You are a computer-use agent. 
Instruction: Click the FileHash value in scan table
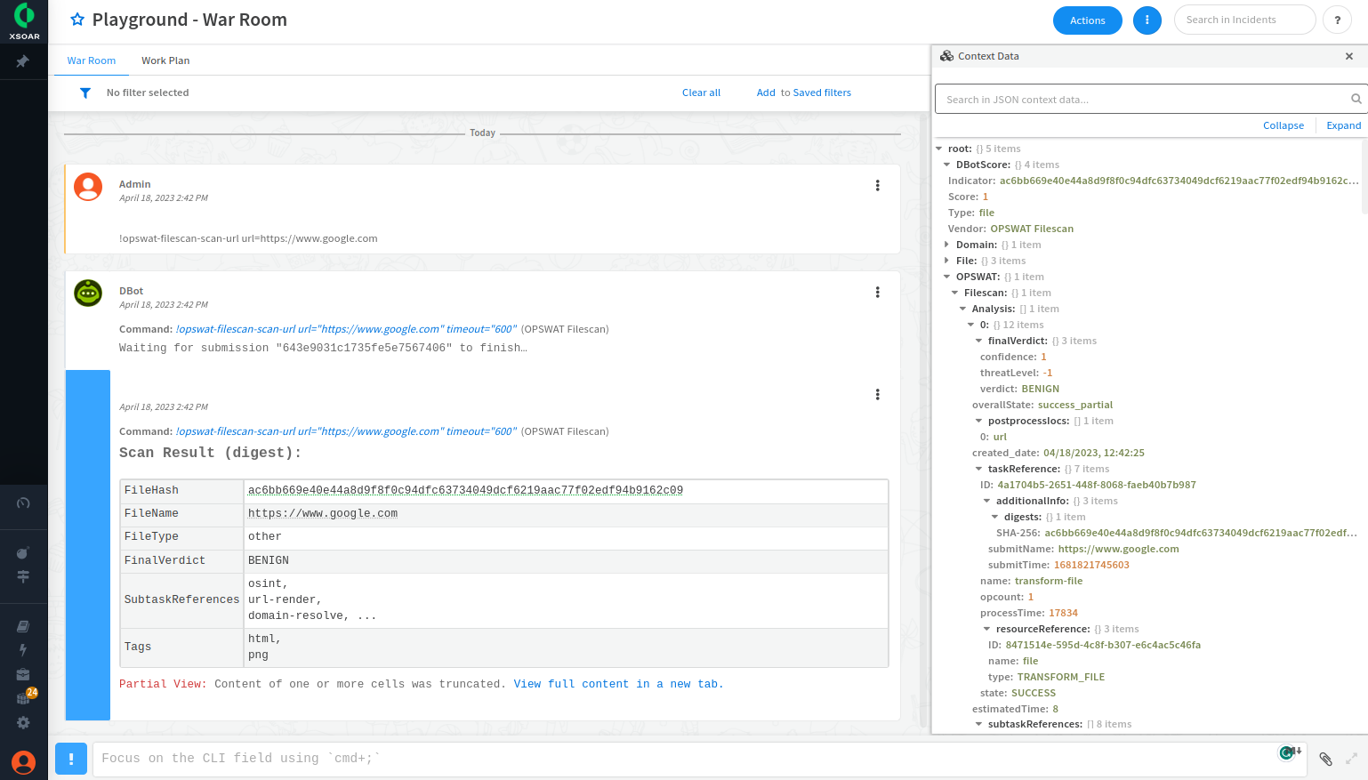click(465, 490)
